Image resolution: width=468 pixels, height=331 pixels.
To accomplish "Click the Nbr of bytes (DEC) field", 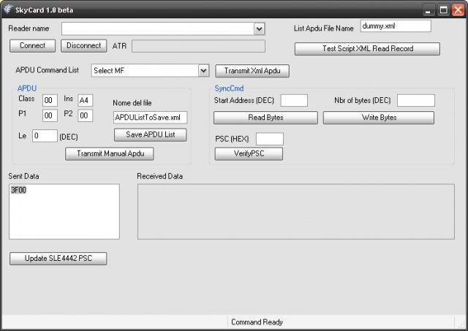I will click(416, 101).
